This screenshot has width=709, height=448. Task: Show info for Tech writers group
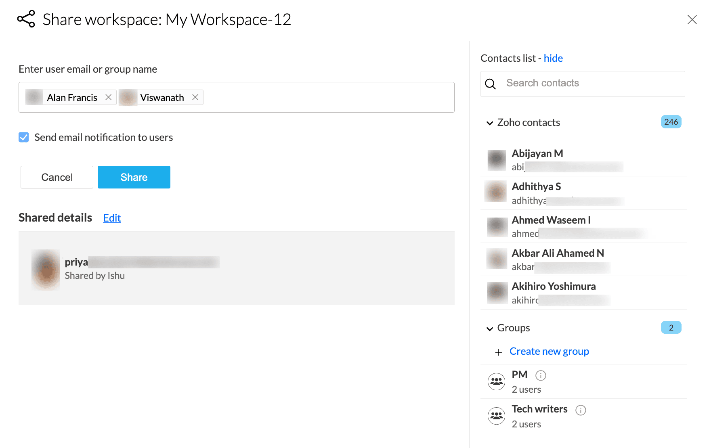(581, 410)
